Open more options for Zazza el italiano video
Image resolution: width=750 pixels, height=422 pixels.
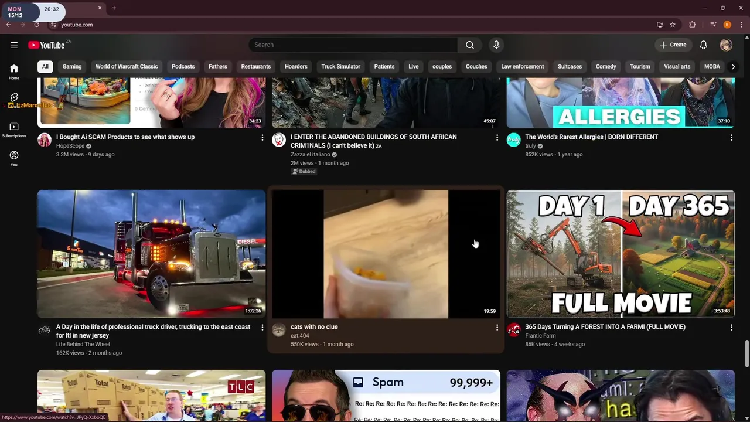point(497,137)
